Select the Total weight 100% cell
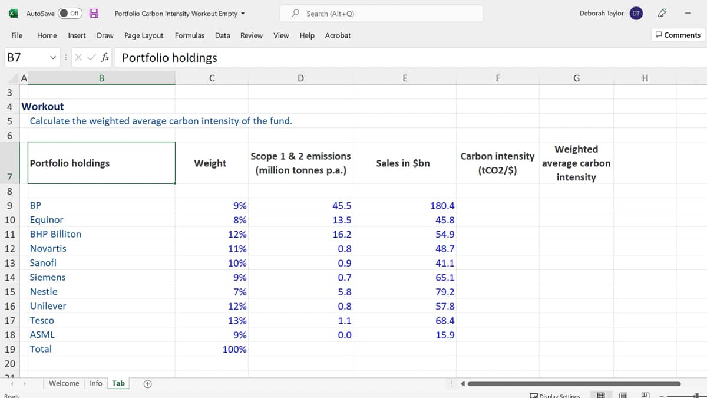Screen dimensions: 707x398 pyautogui.click(x=212, y=349)
